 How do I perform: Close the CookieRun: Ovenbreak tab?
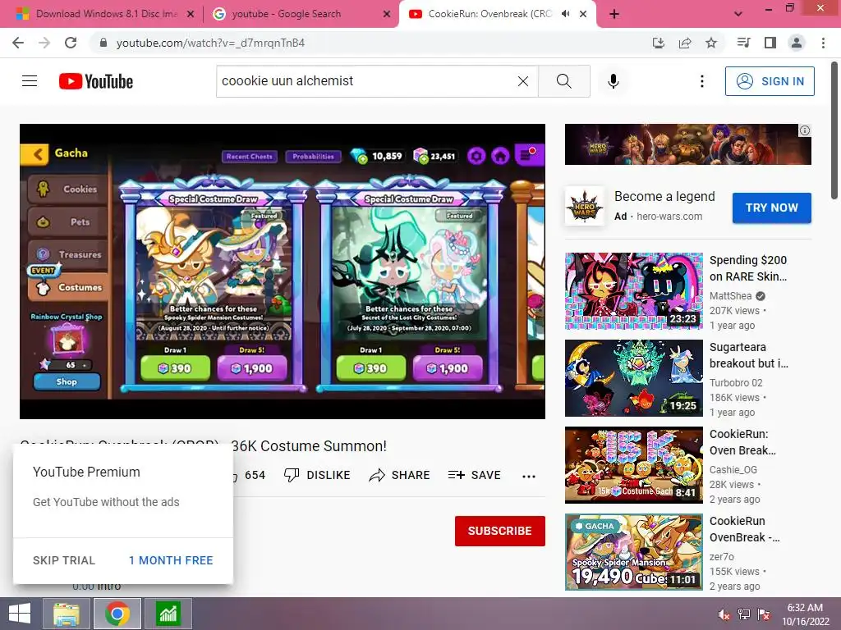(x=583, y=14)
